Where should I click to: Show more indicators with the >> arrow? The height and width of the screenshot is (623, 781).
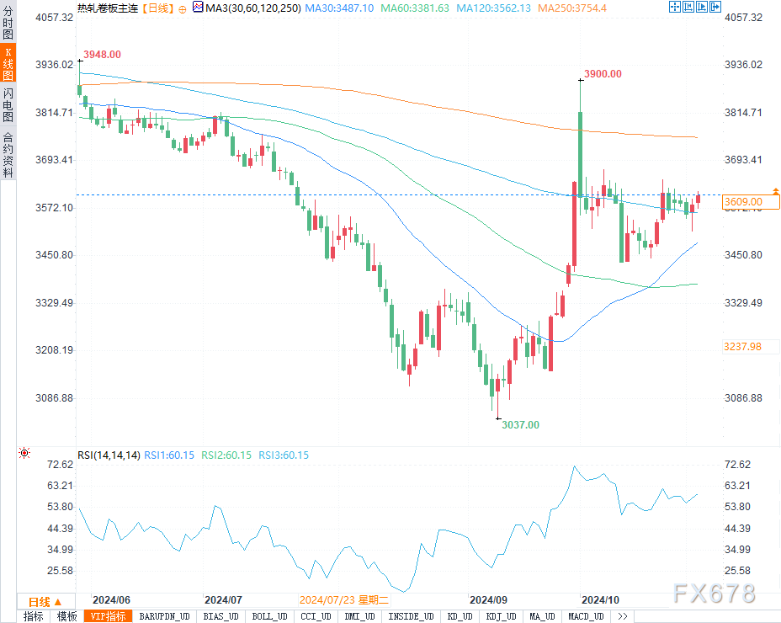click(622, 616)
